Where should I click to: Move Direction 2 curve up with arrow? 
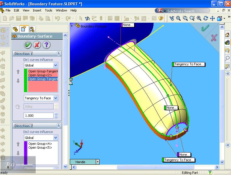tap(18, 144)
